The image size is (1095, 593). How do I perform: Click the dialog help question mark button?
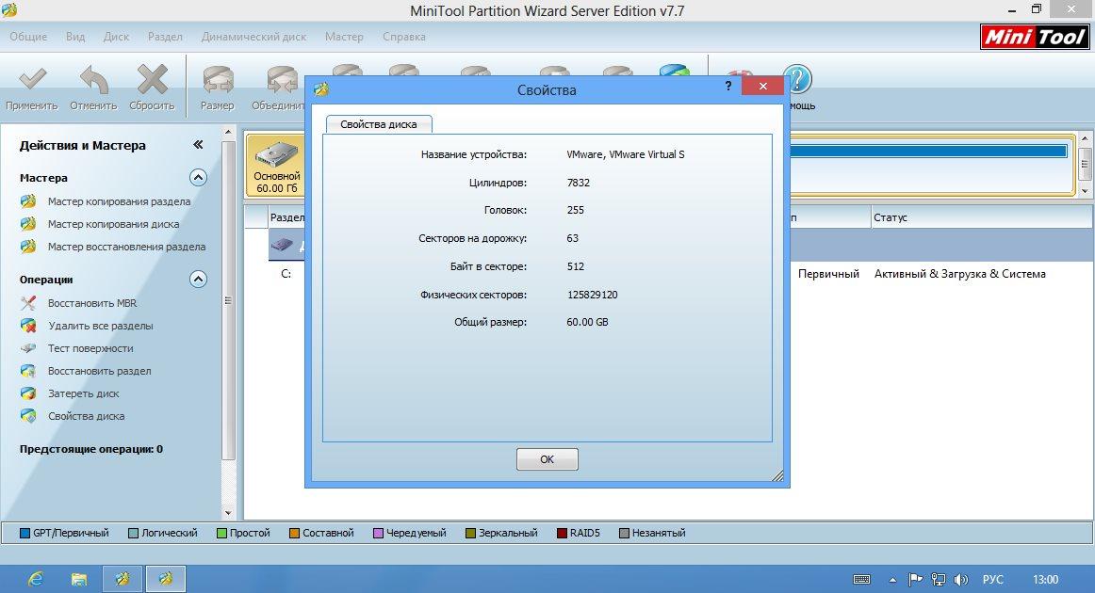point(728,86)
